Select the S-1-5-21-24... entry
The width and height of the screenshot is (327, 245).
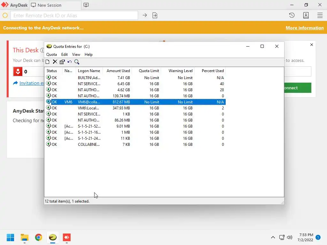(x=135, y=138)
